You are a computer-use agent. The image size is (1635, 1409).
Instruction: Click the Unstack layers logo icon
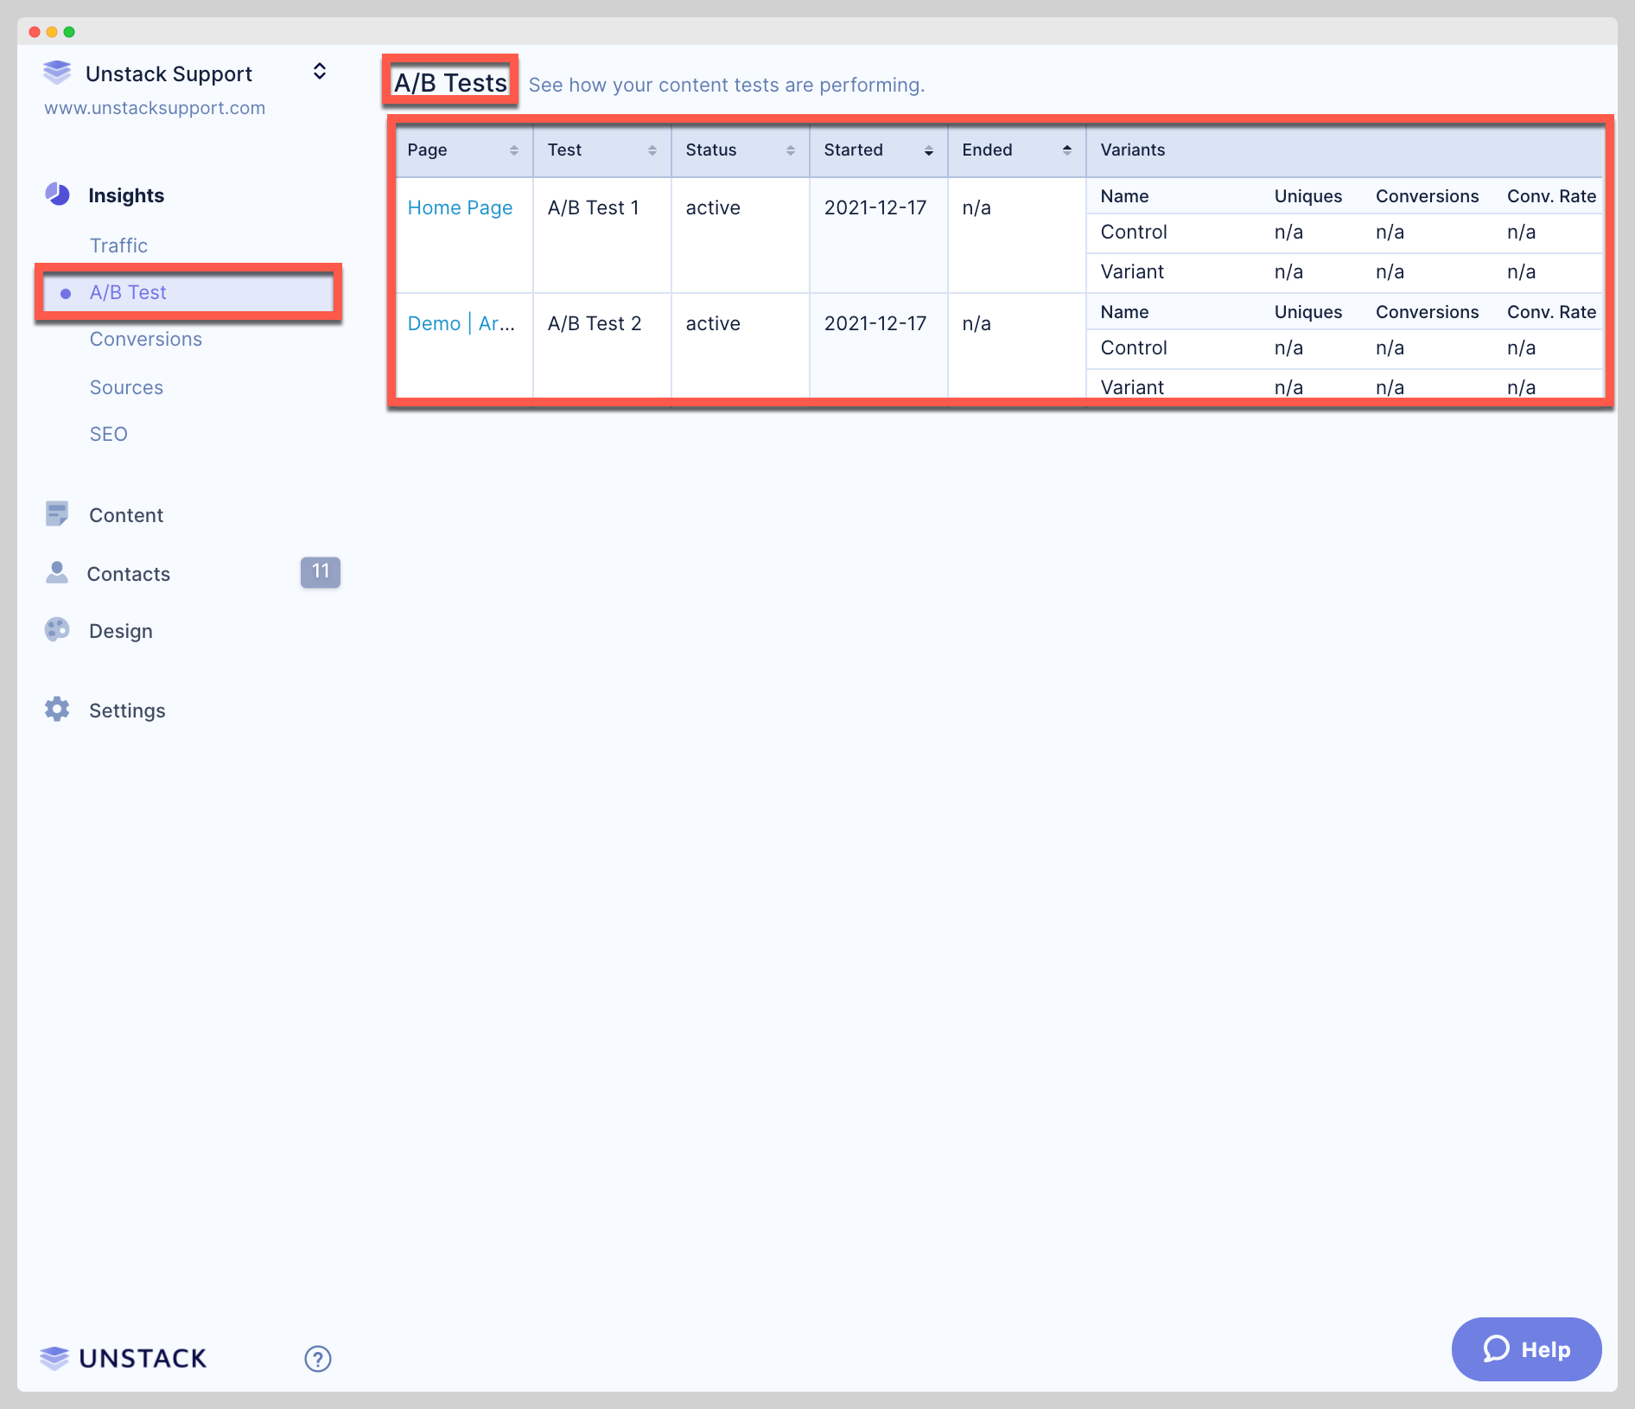(x=57, y=73)
